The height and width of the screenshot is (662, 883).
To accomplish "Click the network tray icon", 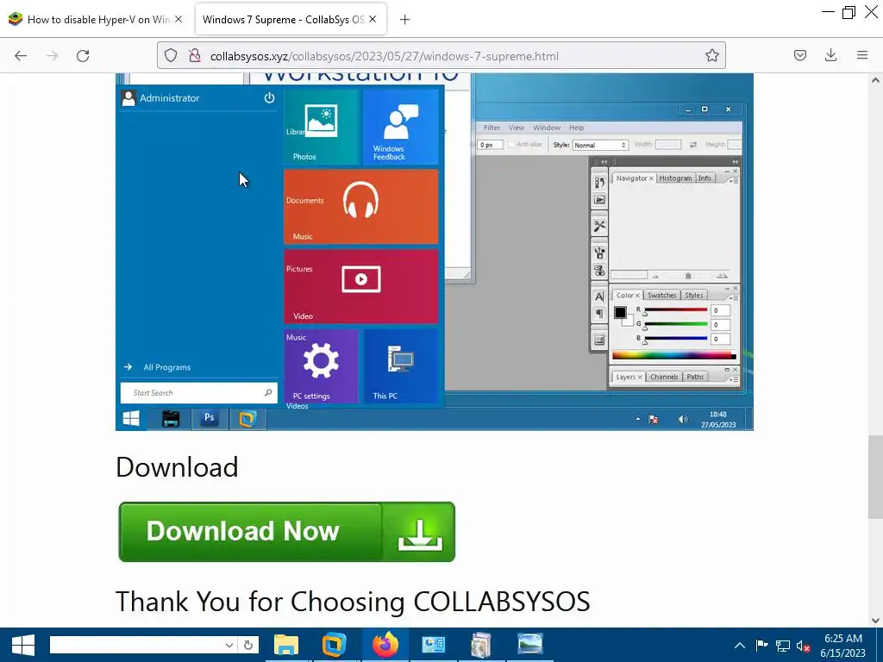I will pyautogui.click(x=783, y=646).
